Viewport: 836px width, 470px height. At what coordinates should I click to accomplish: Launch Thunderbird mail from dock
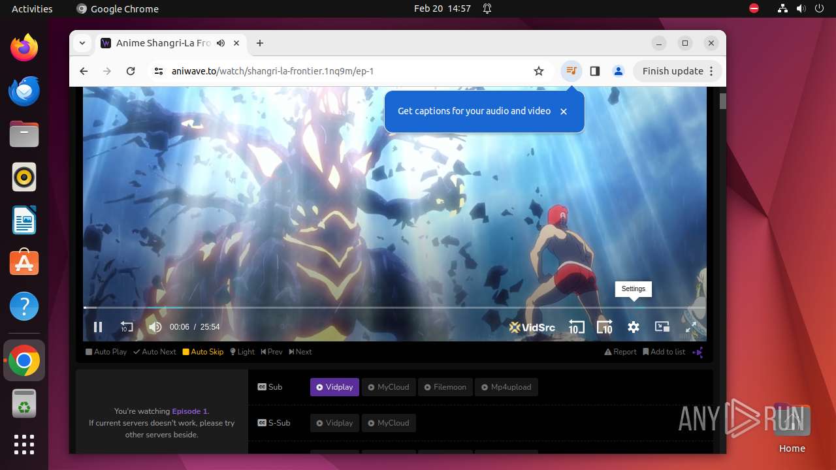click(x=24, y=91)
